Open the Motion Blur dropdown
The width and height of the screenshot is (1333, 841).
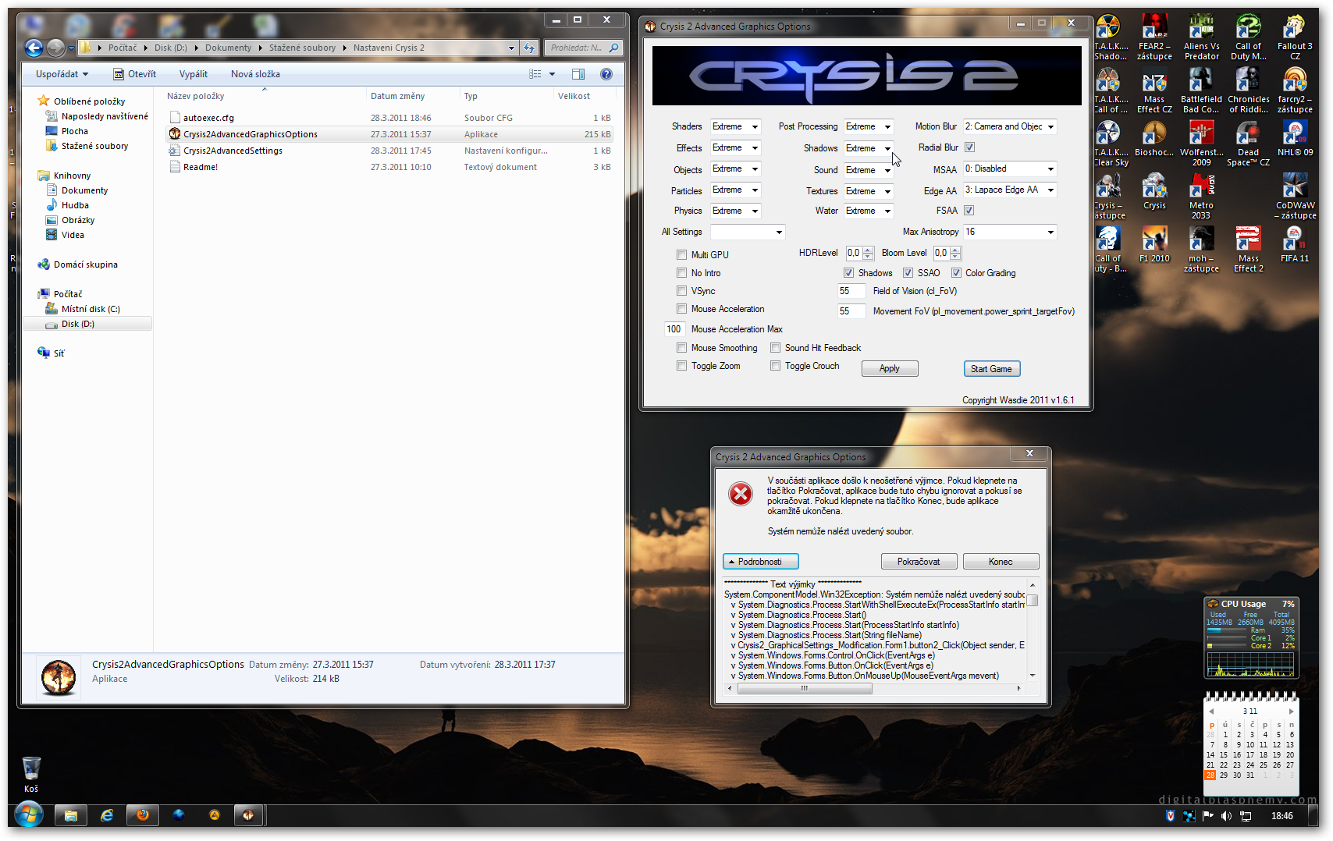pos(1050,127)
